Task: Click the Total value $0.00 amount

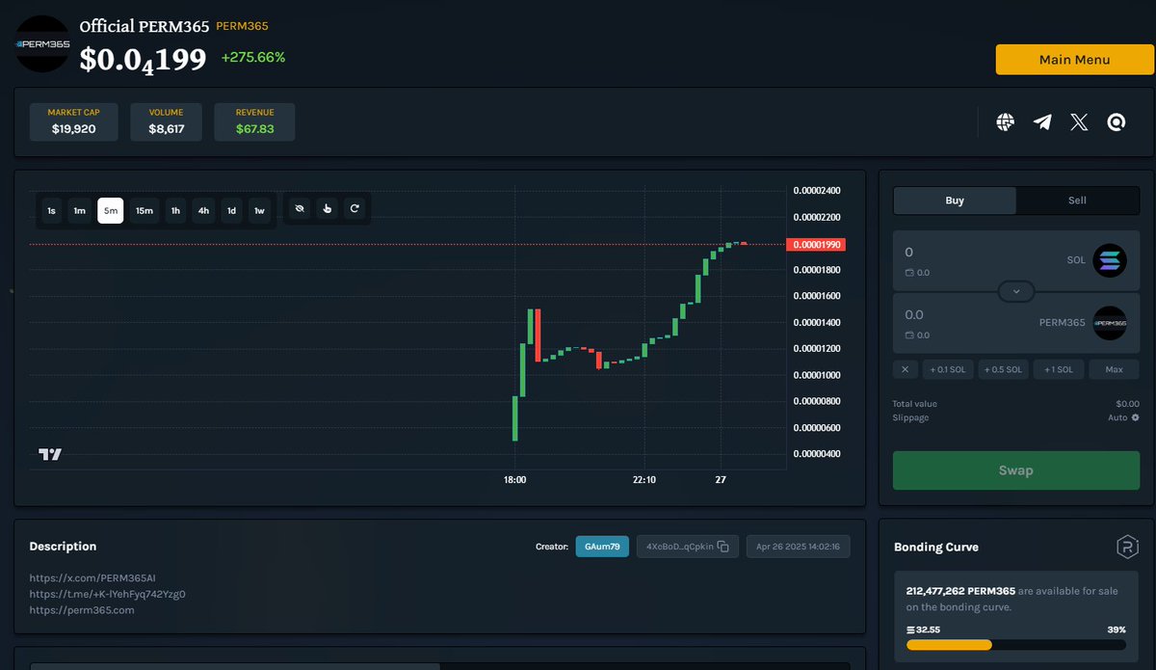Action: (1127, 404)
